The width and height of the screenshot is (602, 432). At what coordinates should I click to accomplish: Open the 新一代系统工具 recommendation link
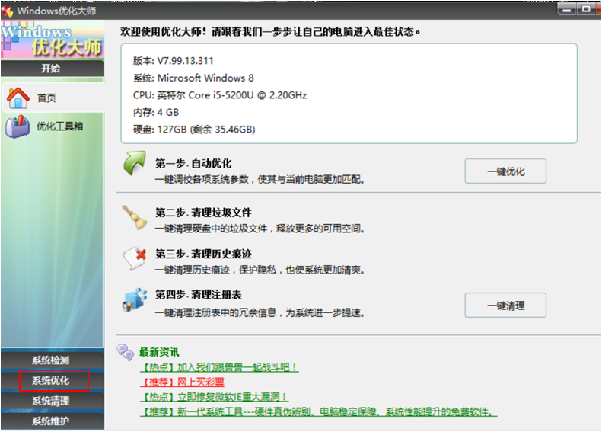(318, 411)
